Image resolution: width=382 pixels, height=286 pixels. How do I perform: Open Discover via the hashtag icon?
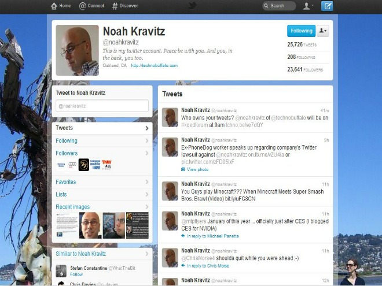tap(115, 6)
